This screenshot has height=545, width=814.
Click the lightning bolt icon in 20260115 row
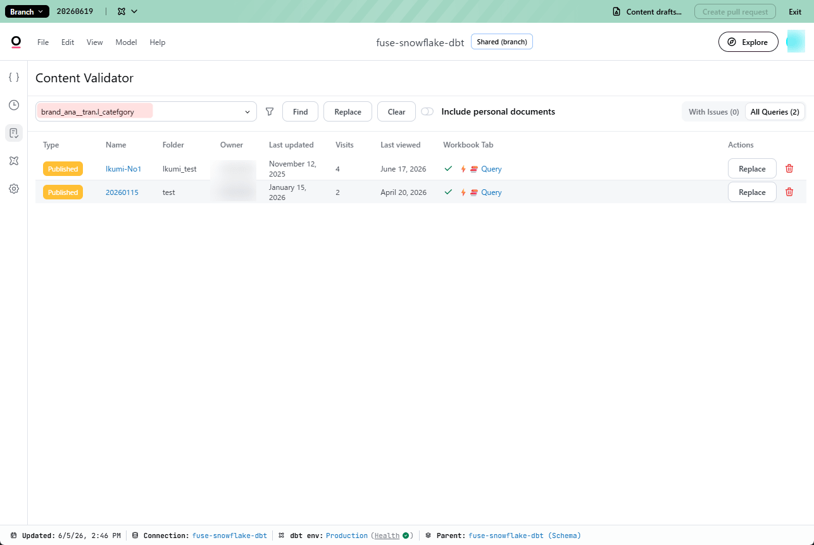click(463, 192)
